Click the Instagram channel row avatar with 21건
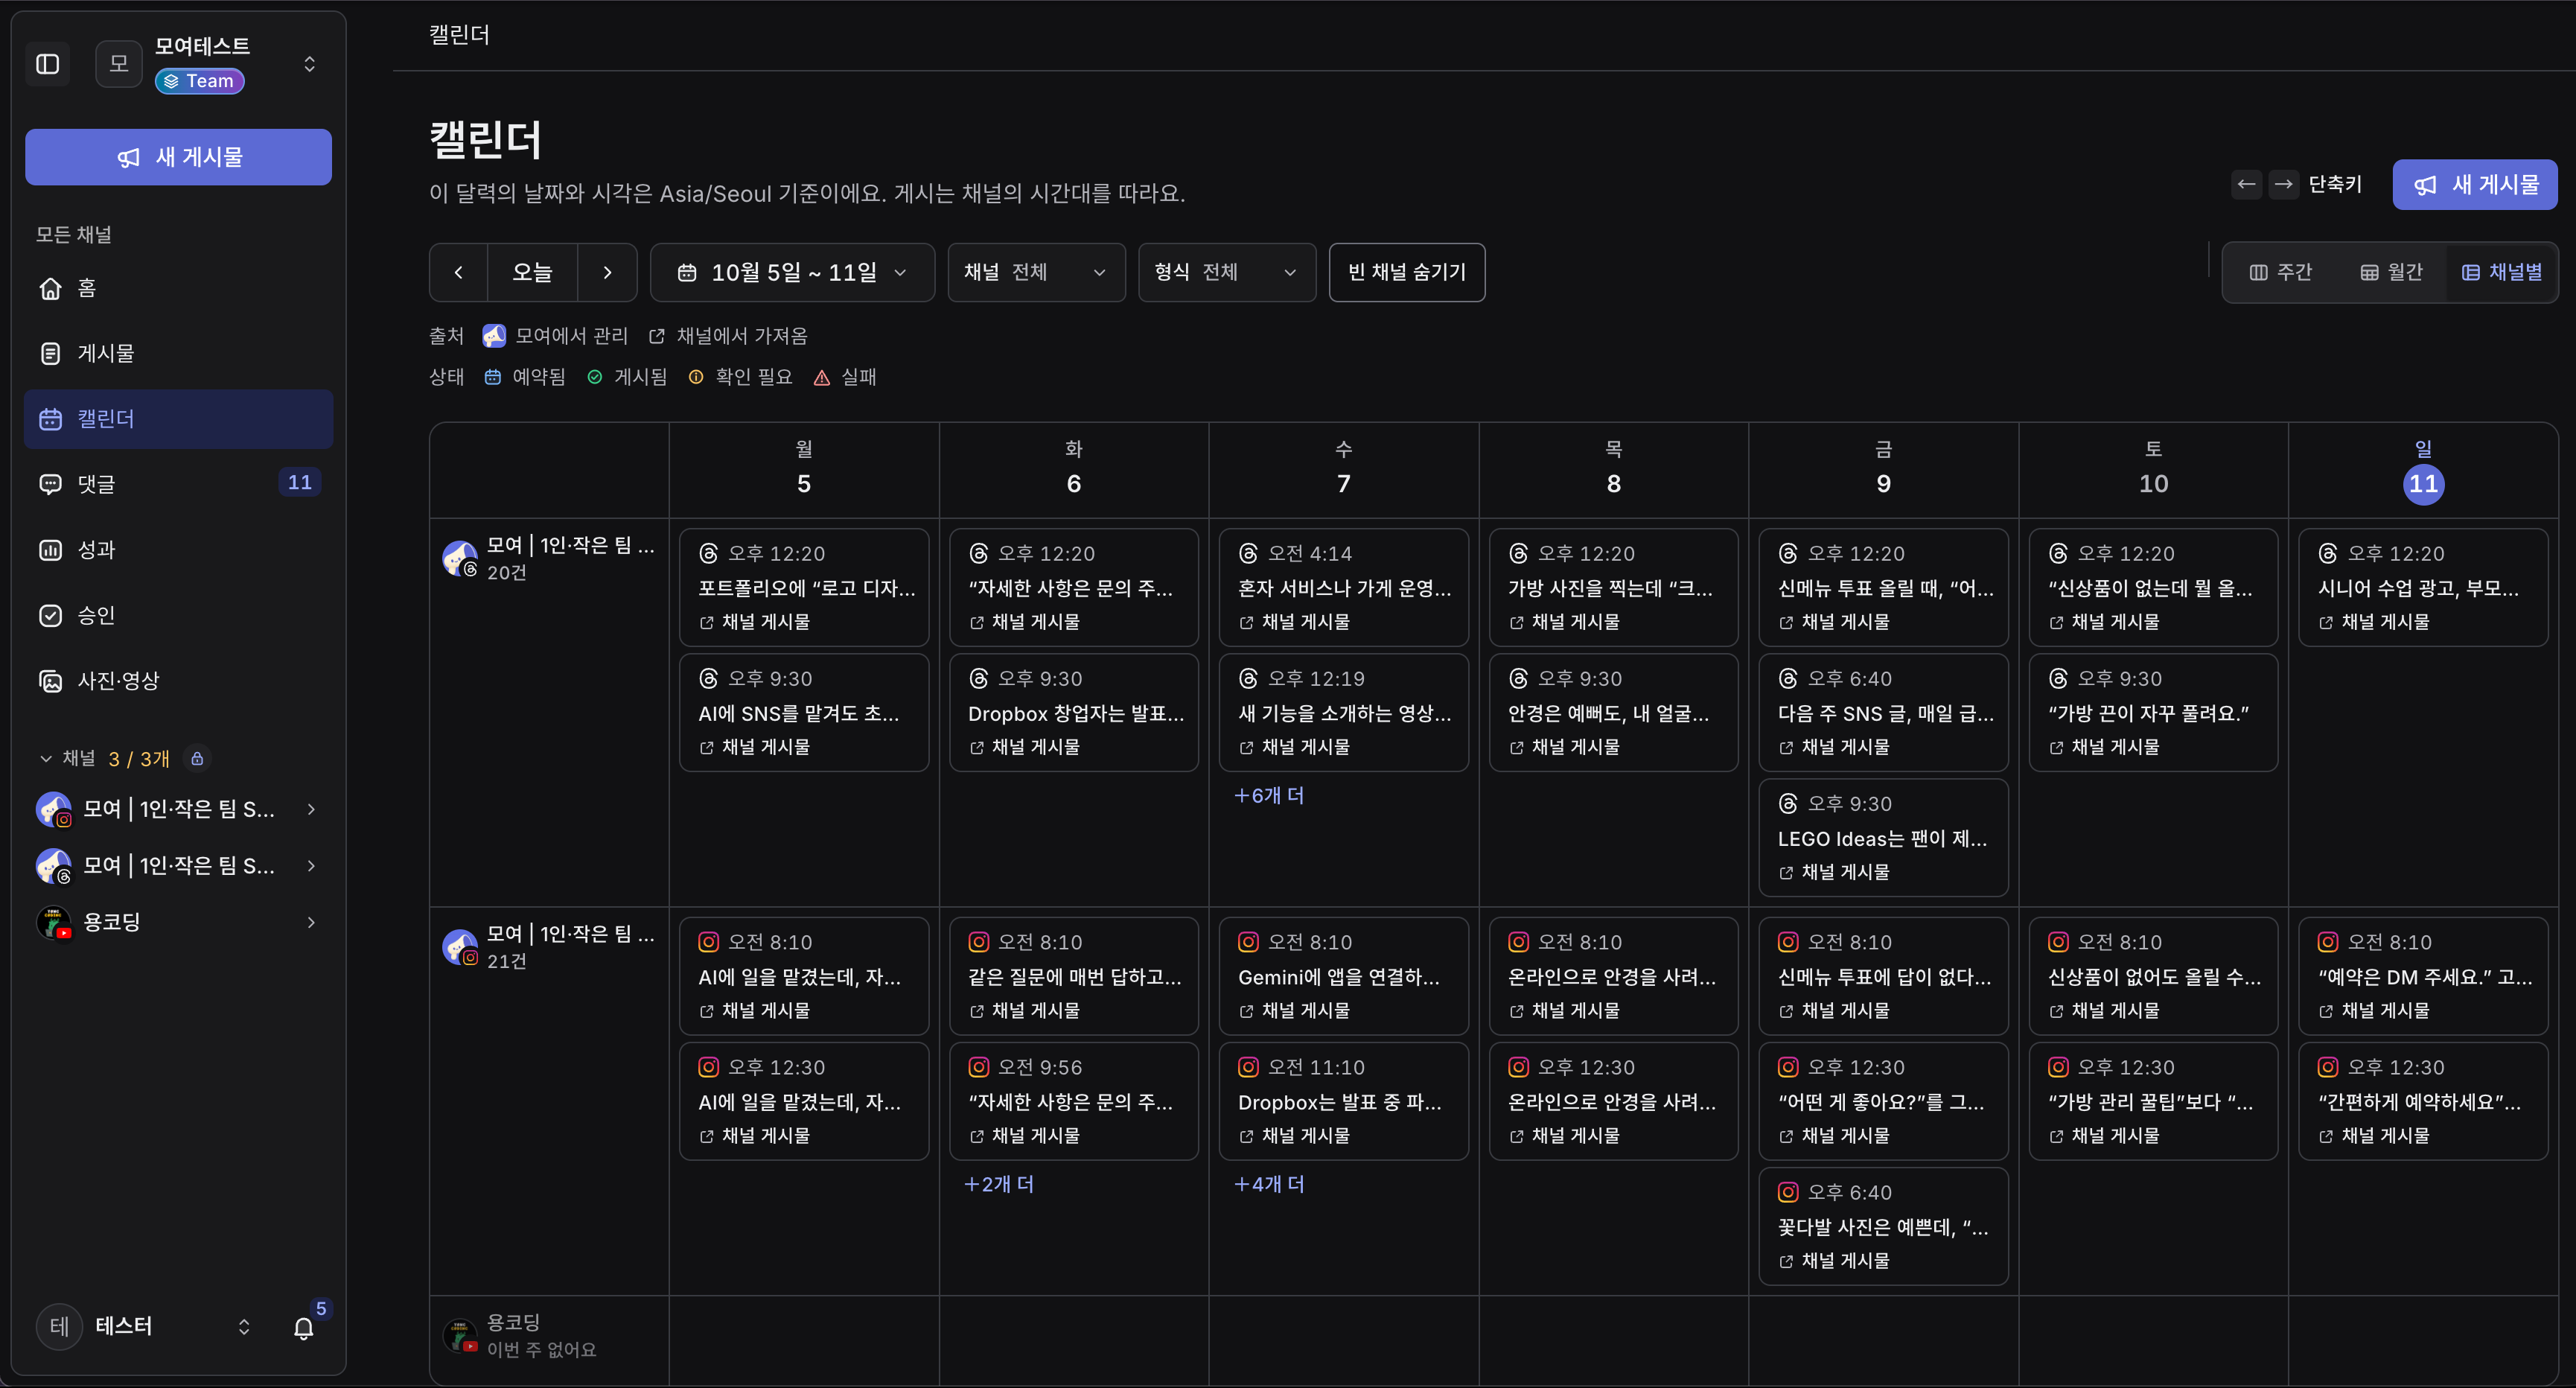The image size is (2576, 1388). pyautogui.click(x=460, y=947)
